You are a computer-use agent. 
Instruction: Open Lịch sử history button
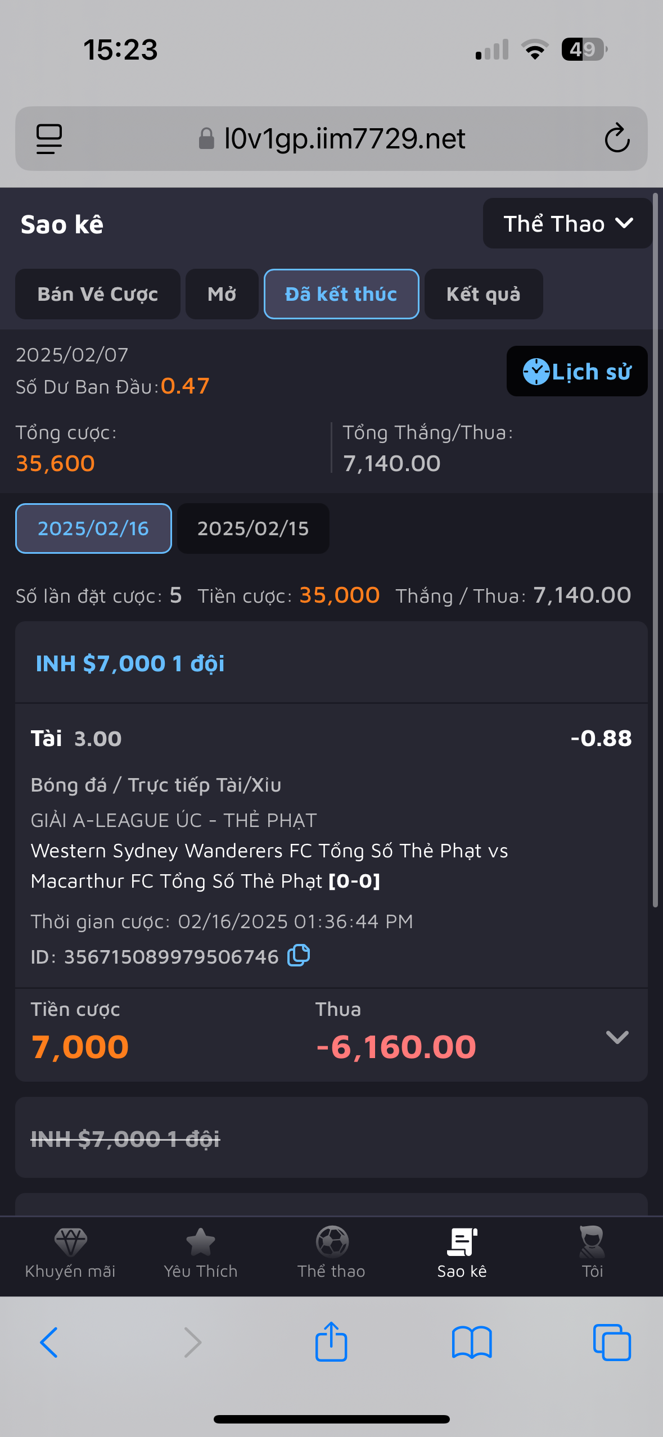(x=577, y=372)
